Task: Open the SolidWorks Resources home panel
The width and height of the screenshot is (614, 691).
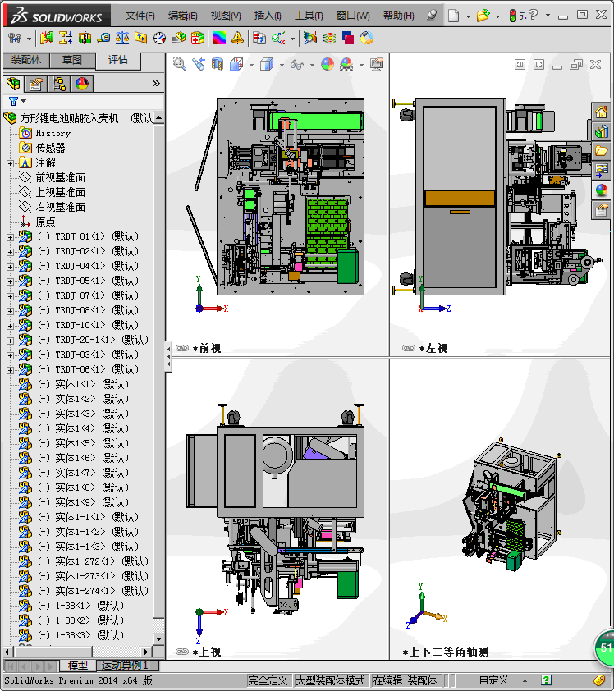Action: (x=602, y=112)
